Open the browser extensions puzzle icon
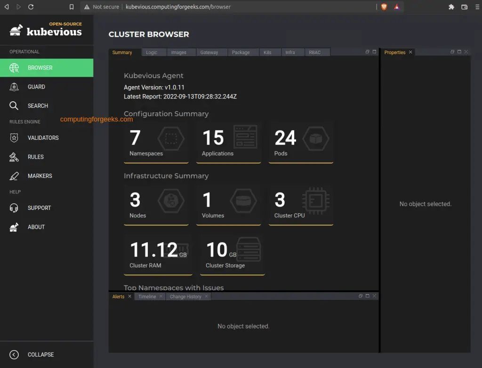The width and height of the screenshot is (482, 368). pyautogui.click(x=451, y=7)
